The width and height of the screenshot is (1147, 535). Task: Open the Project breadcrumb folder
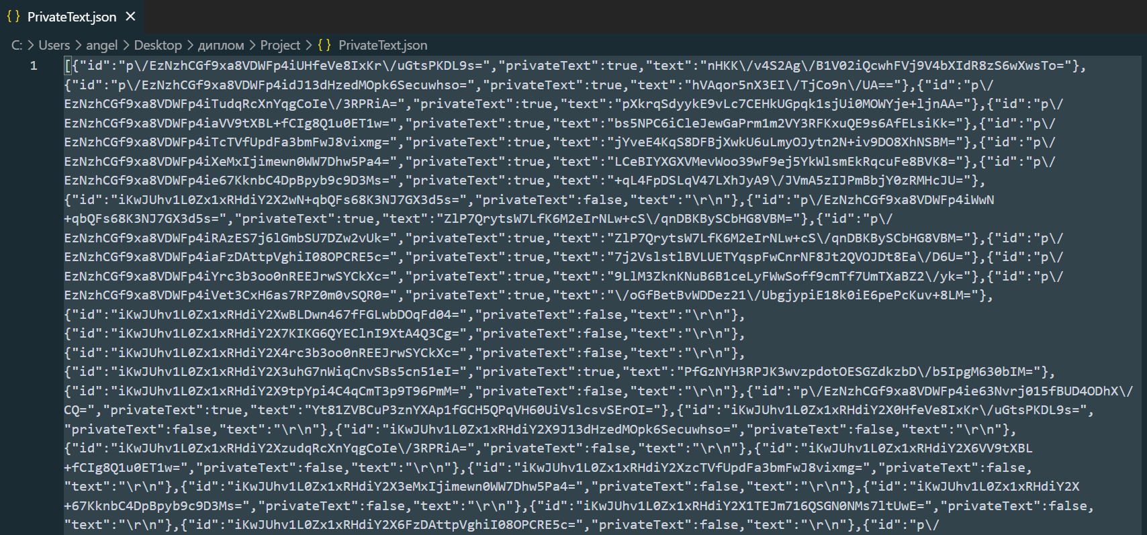pyautogui.click(x=280, y=45)
